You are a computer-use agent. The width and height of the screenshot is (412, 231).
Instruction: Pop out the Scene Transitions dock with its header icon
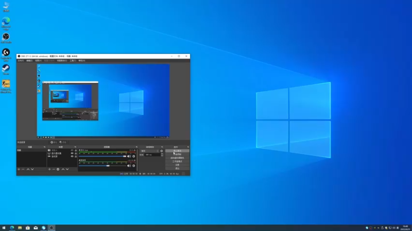pyautogui.click(x=162, y=147)
